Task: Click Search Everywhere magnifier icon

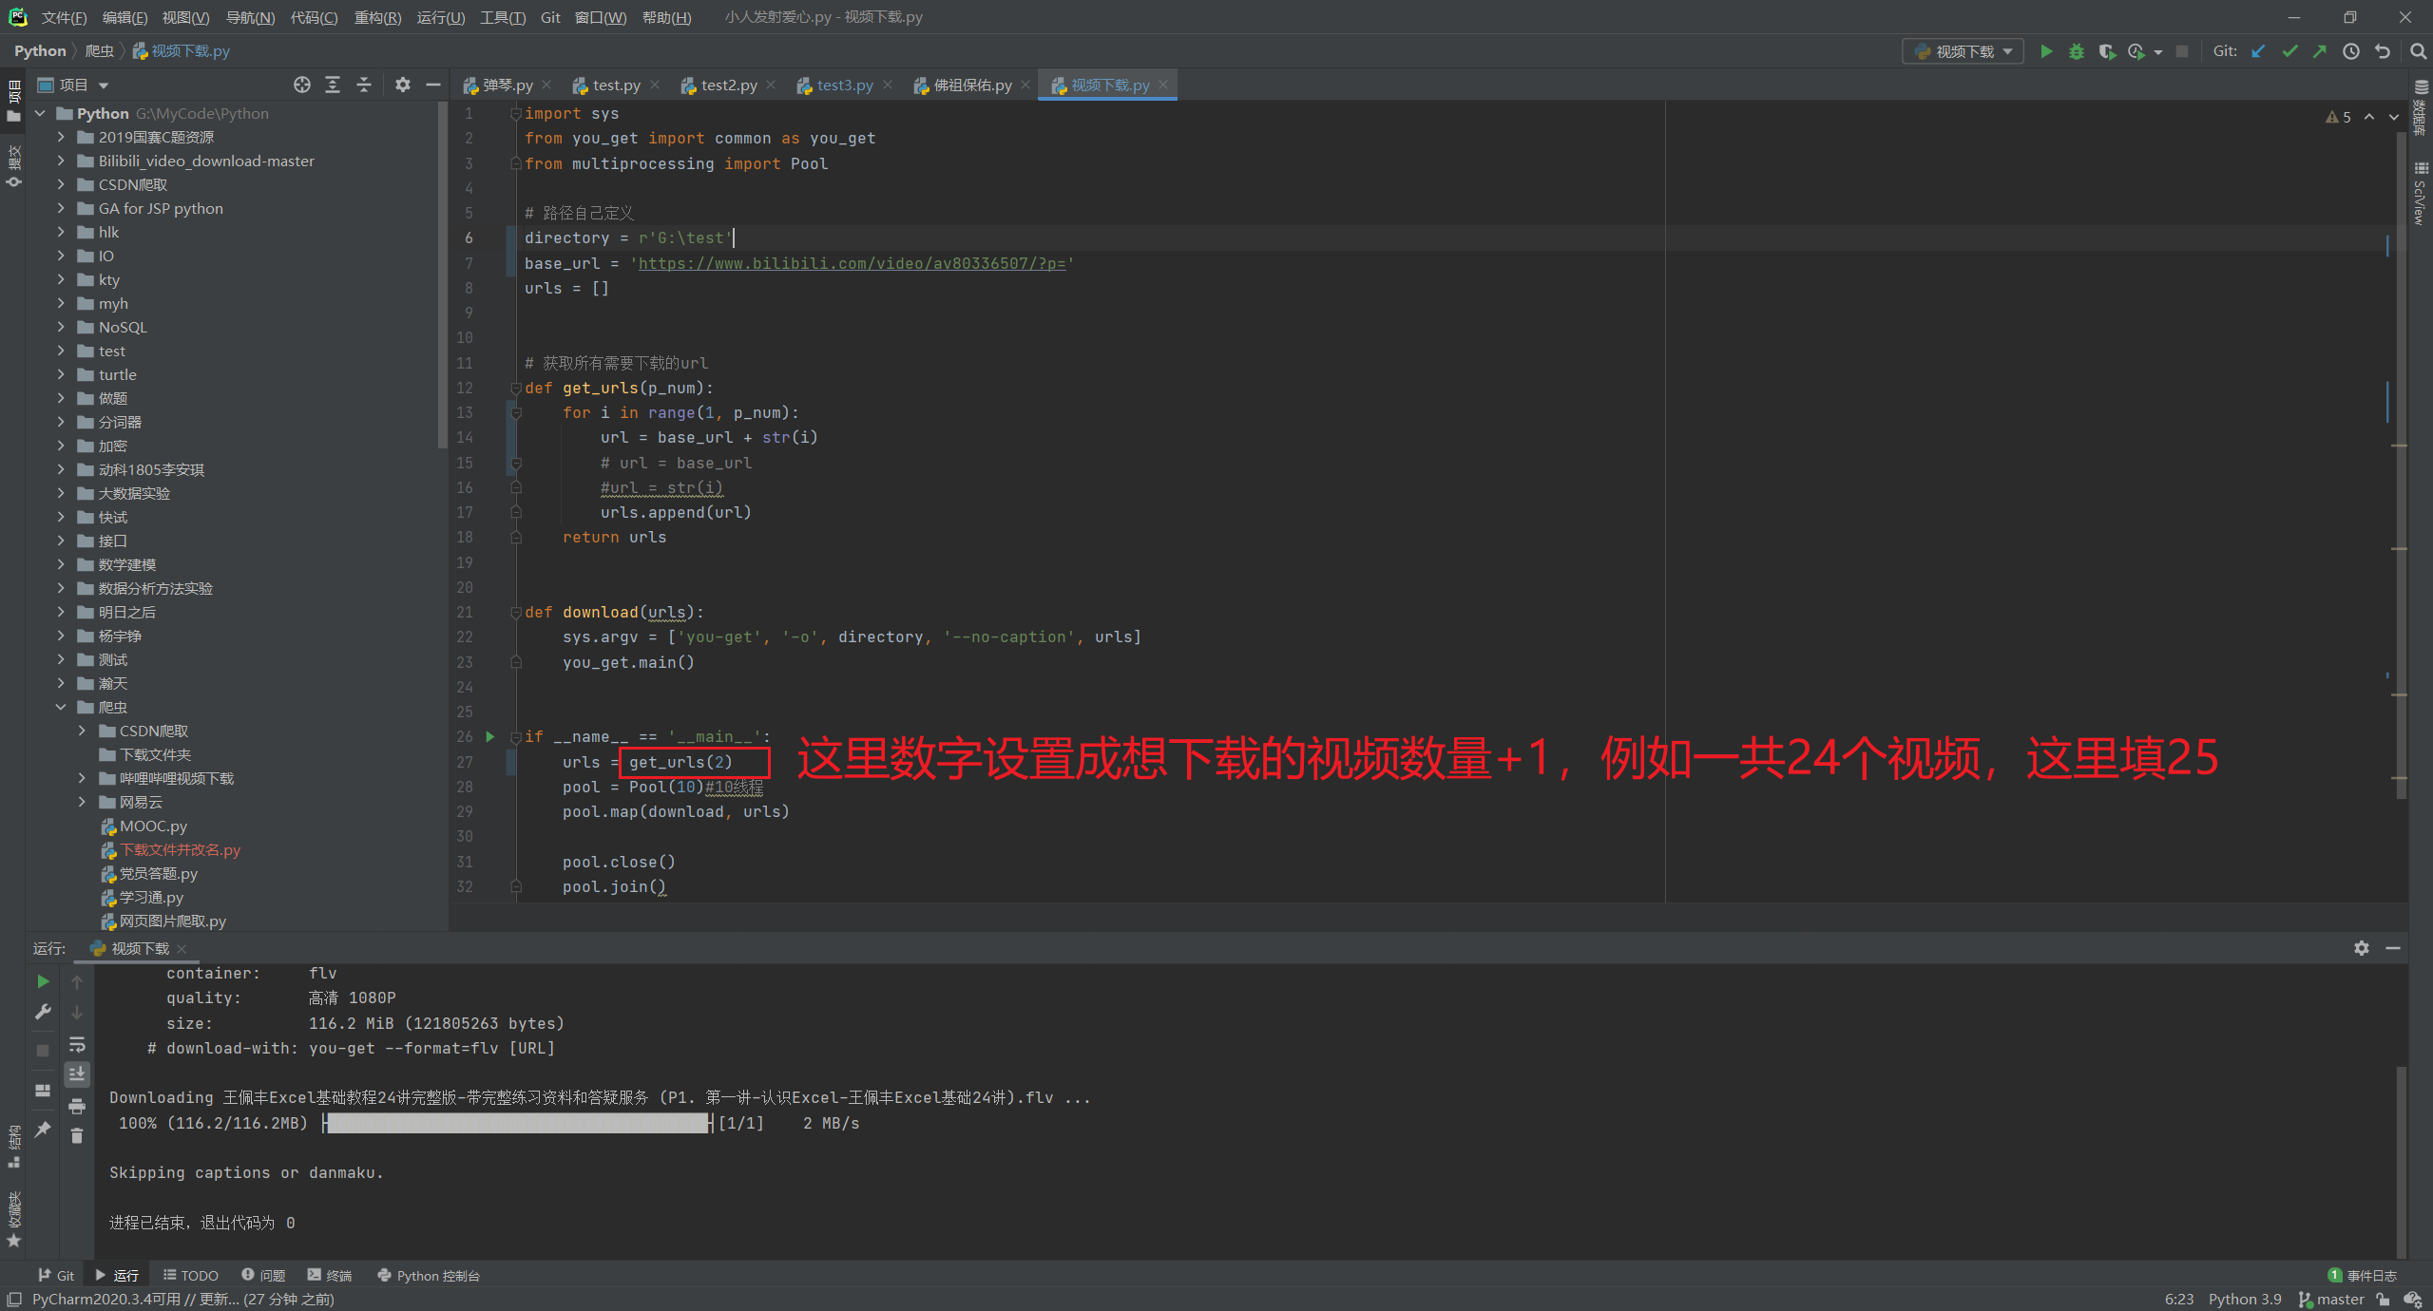Action: pos(2418,51)
